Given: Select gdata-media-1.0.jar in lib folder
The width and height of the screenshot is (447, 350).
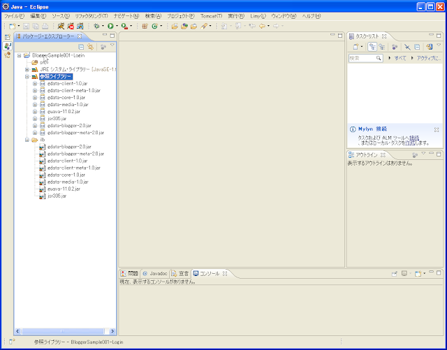Looking at the screenshot, I should click(68, 182).
